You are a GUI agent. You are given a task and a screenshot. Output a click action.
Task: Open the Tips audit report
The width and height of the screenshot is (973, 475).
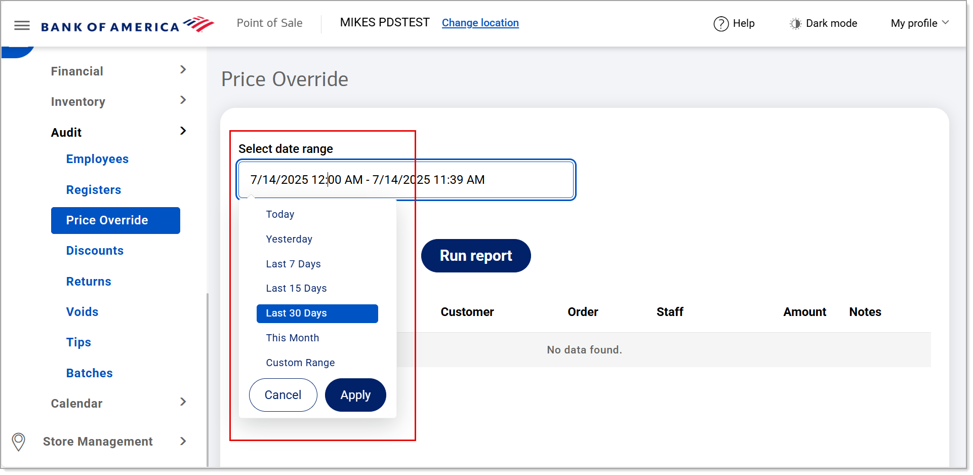[x=78, y=342]
